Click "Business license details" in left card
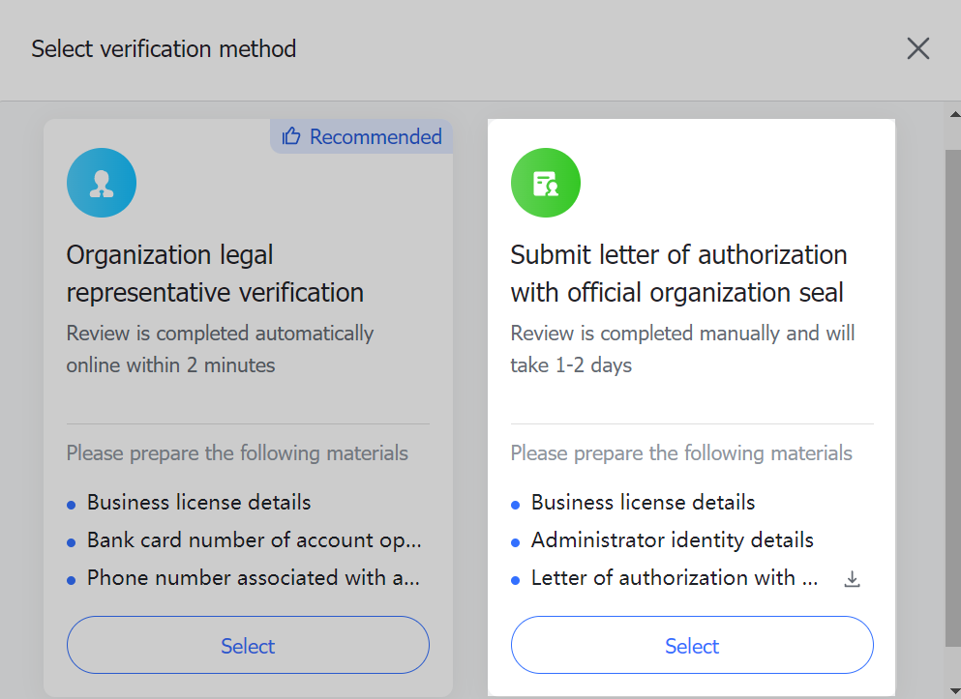Screen dimensions: 961x699 coord(198,502)
